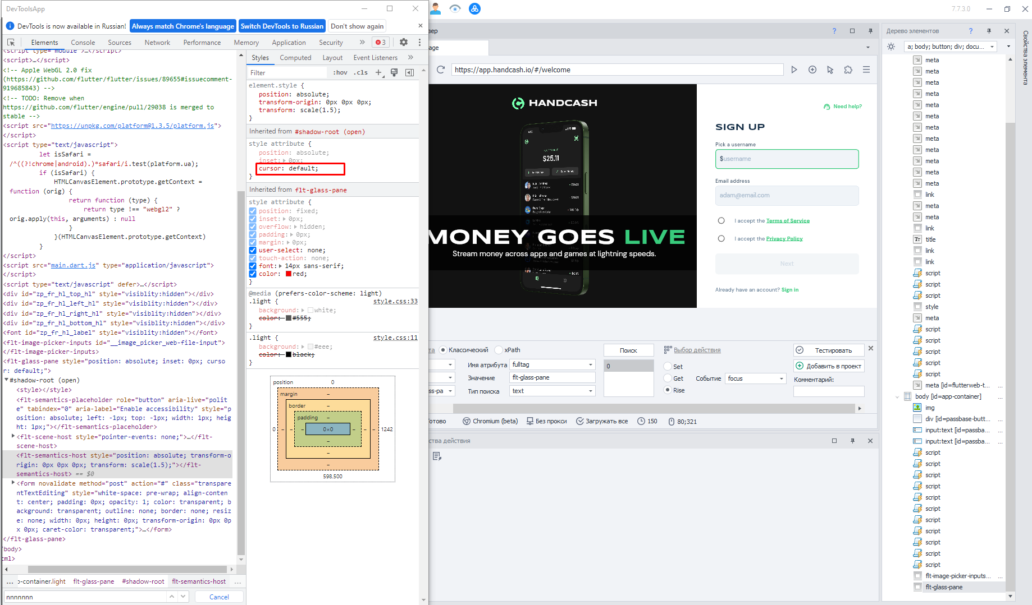
Task: Click the circled plus icon by address bar
Action: point(812,70)
